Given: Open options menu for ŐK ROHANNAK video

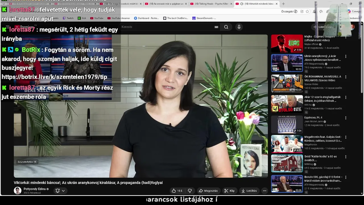Looking at the screenshot, I should point(346,77).
